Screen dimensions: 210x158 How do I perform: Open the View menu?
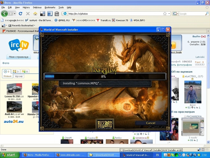click(17, 8)
